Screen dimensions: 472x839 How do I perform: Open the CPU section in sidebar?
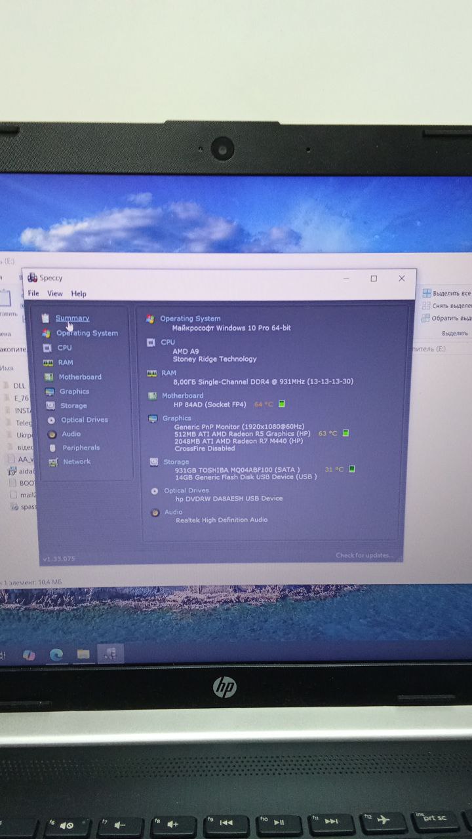click(x=64, y=348)
